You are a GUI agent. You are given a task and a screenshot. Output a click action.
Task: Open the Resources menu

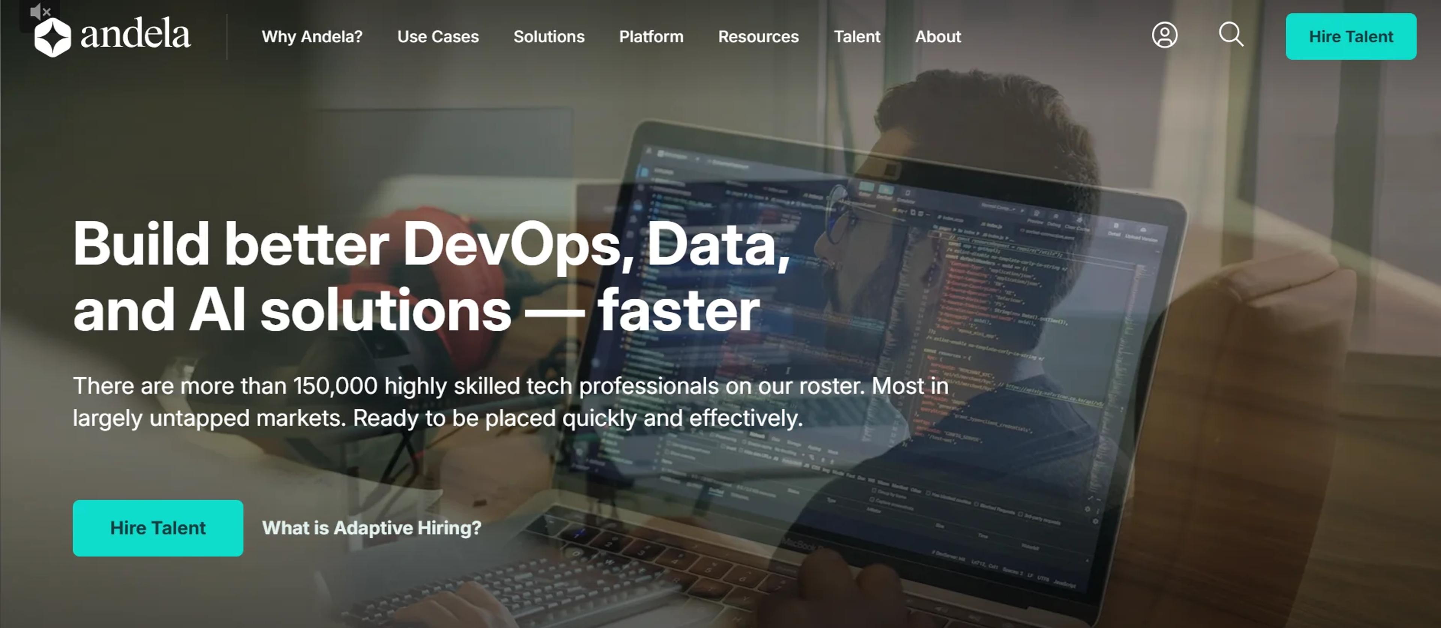pyautogui.click(x=758, y=37)
